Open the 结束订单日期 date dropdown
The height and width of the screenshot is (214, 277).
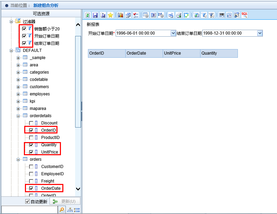tap(260, 33)
